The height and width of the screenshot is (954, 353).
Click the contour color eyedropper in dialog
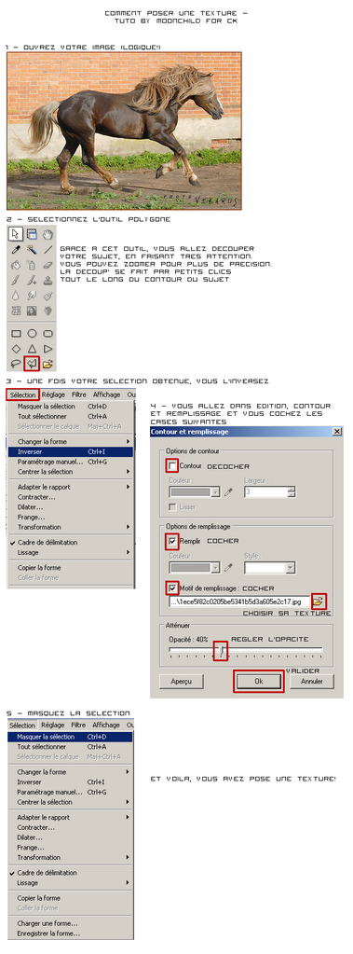(228, 492)
